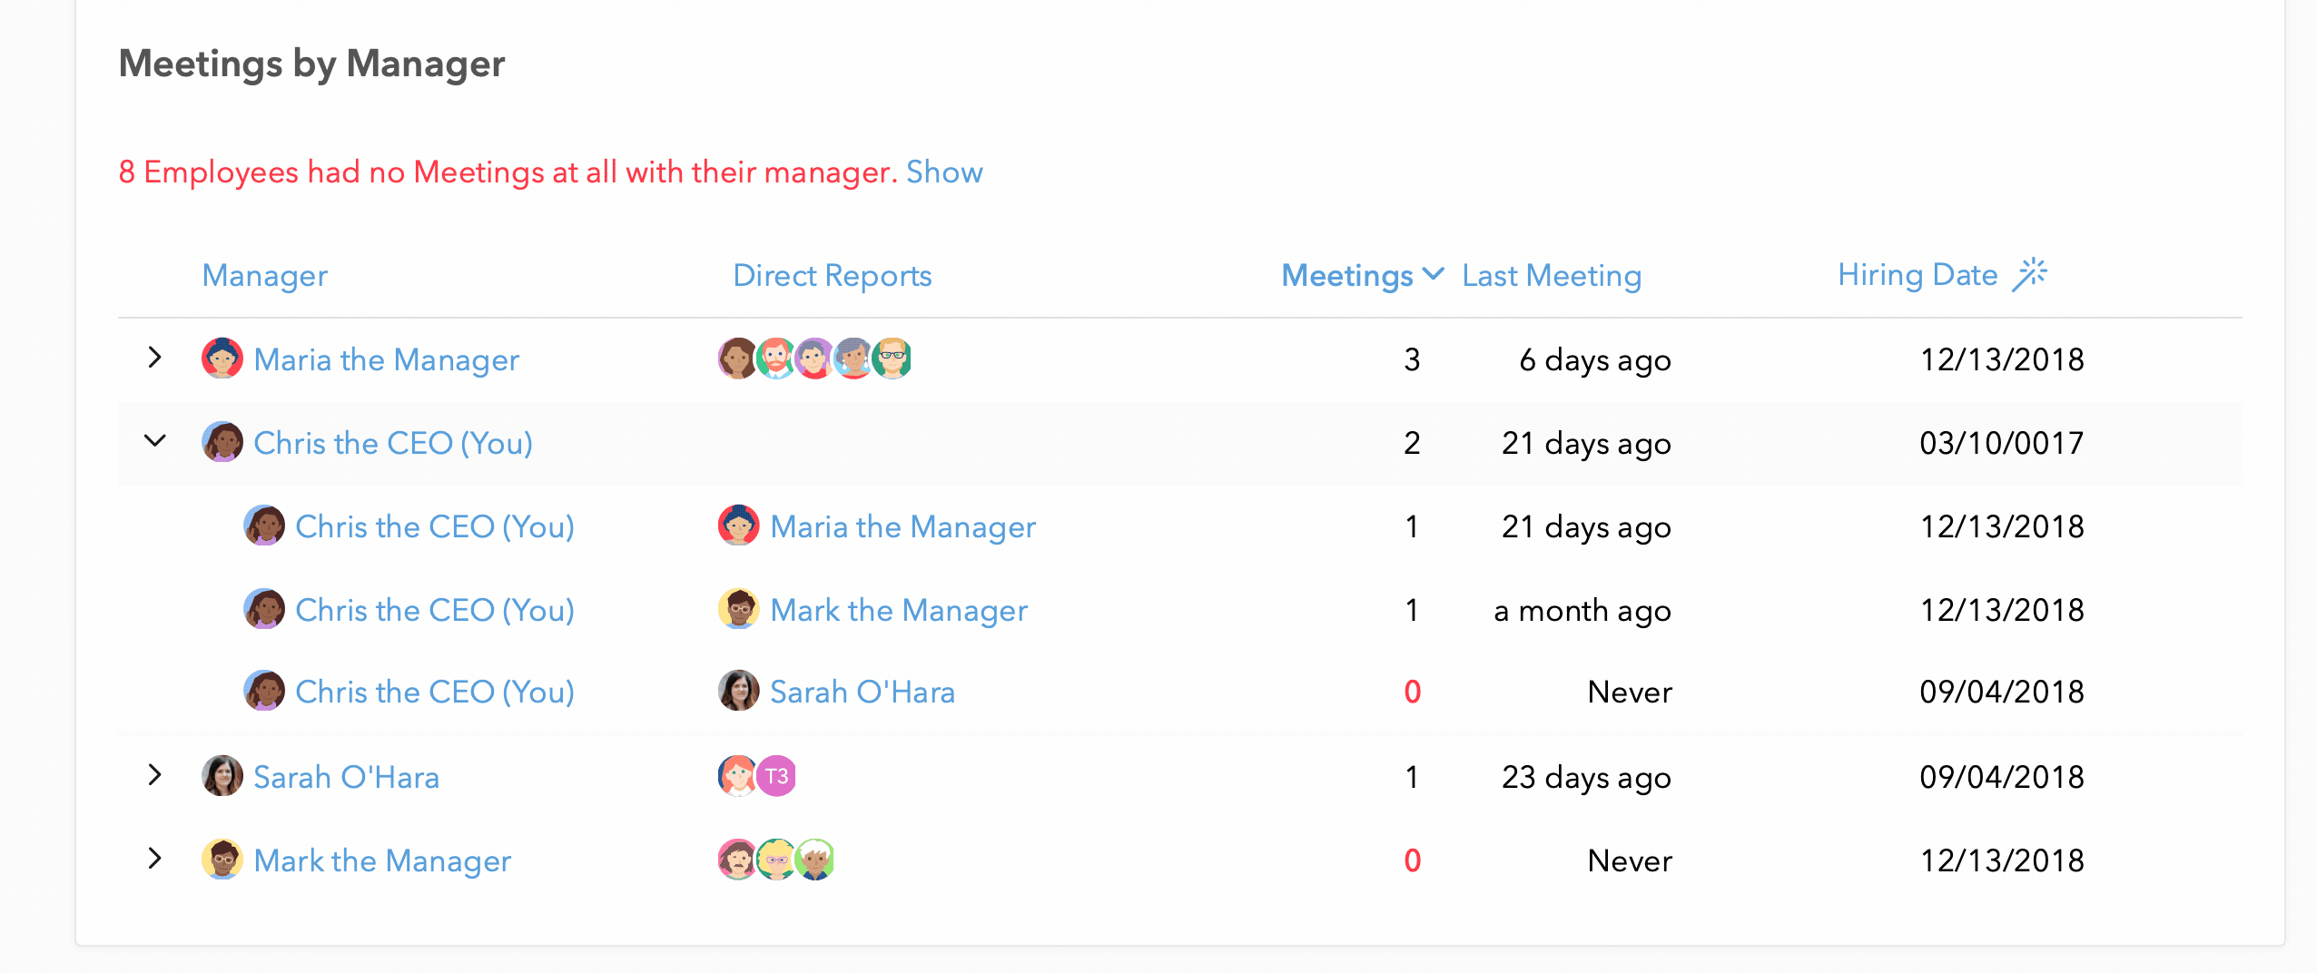Open Maria the Manager top-level manager link
This screenshot has height=973, width=2317.
tap(386, 360)
